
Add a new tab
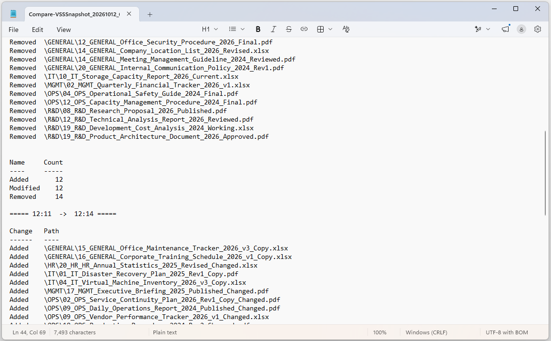150,14
